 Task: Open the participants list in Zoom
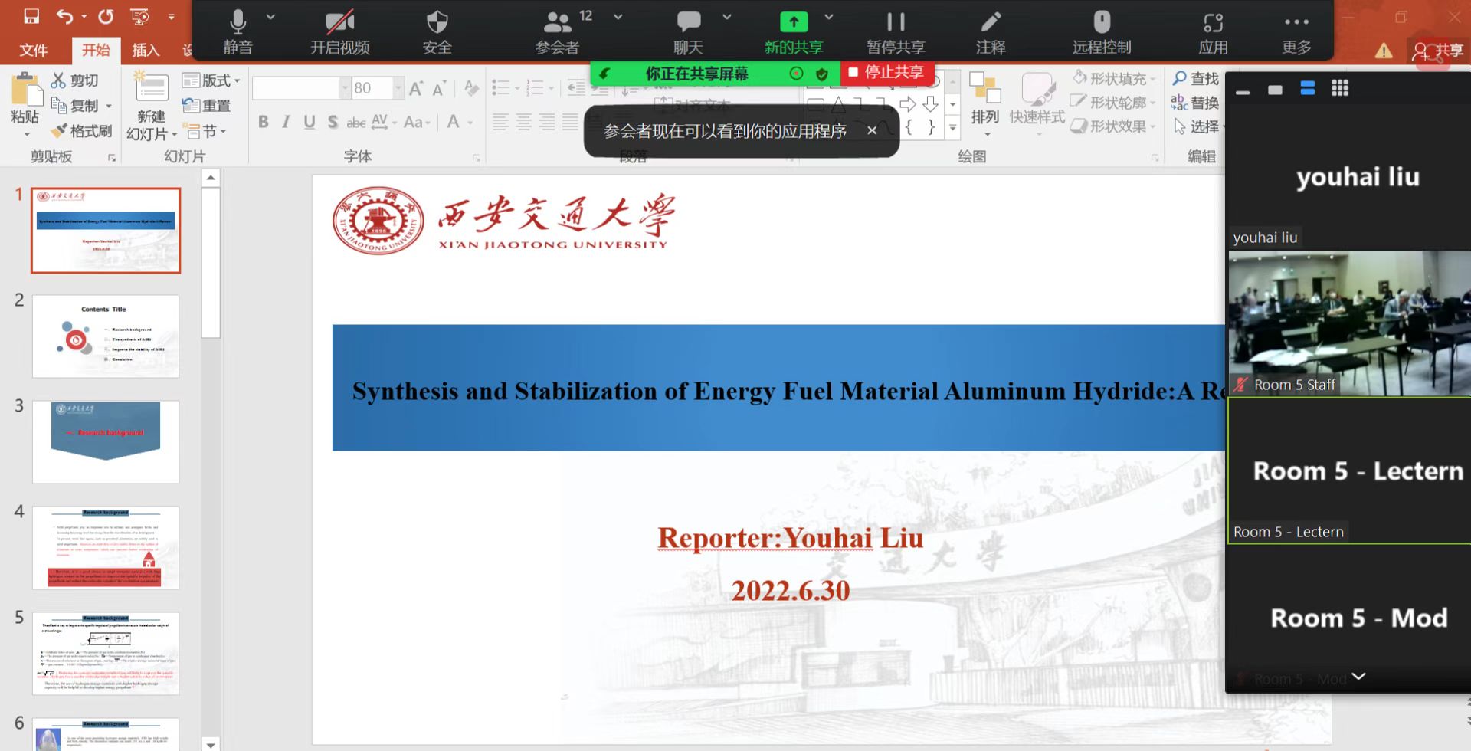[x=557, y=23]
